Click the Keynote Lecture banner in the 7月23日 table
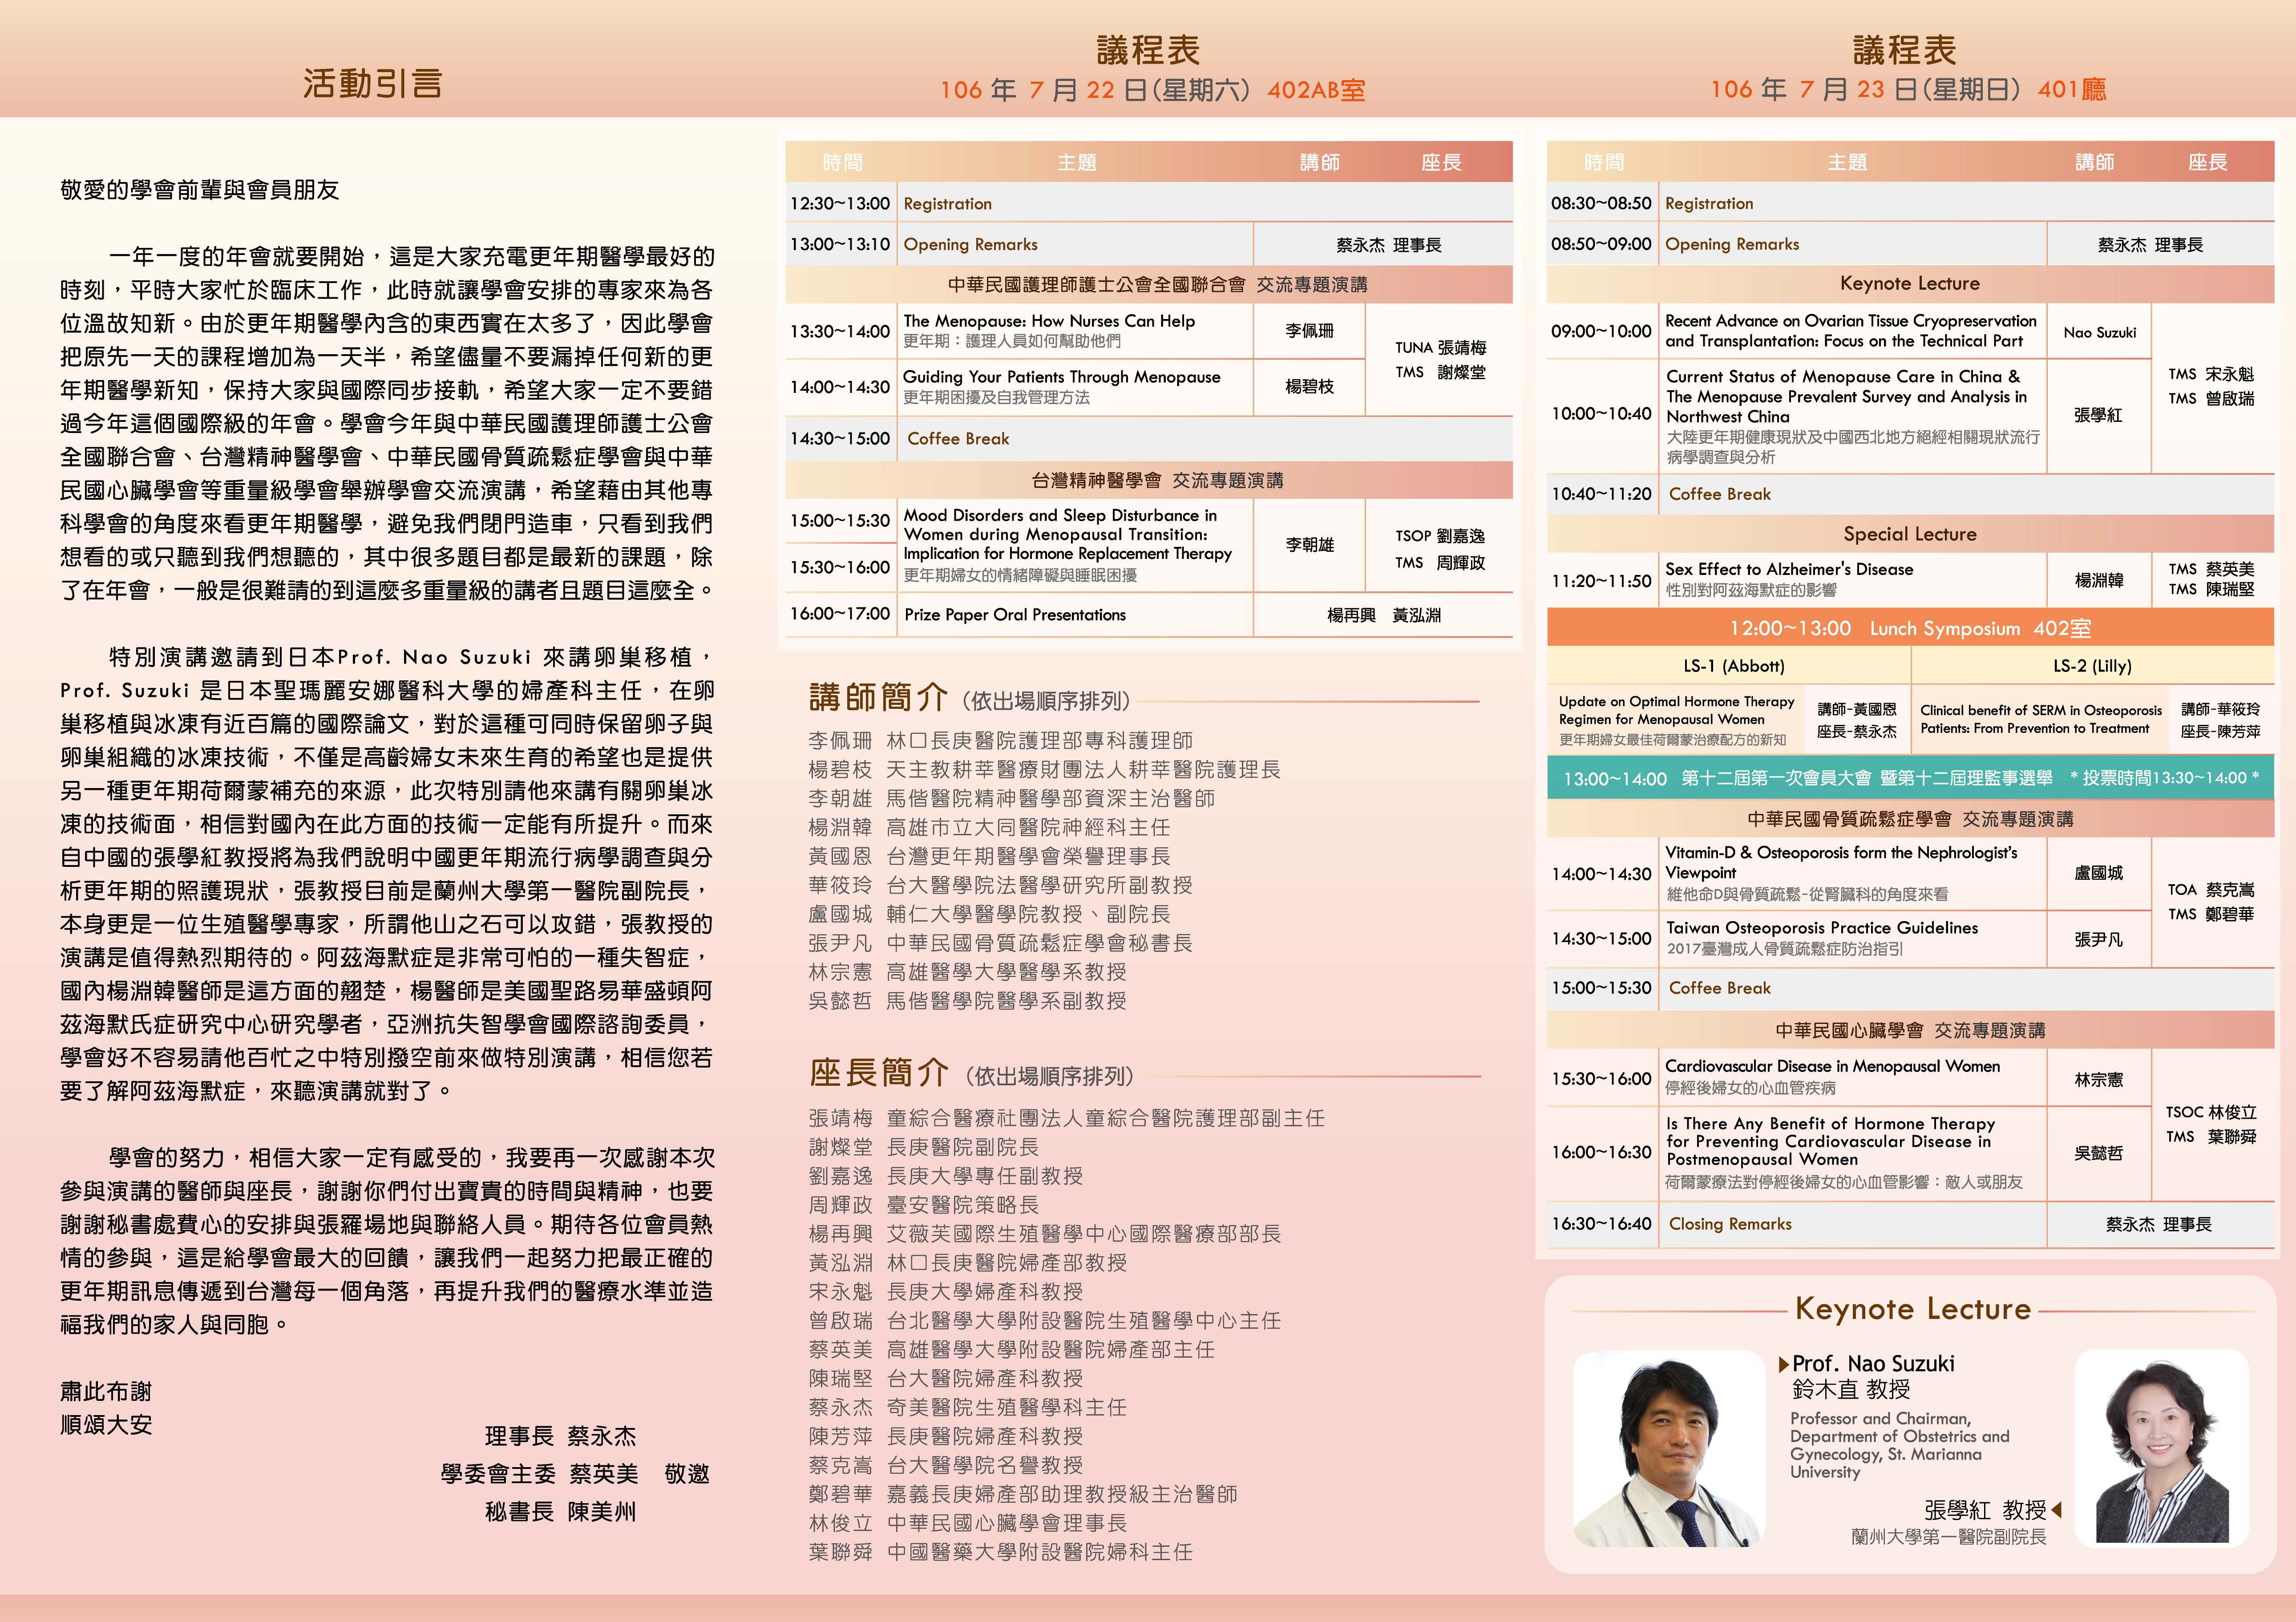 [1910, 284]
